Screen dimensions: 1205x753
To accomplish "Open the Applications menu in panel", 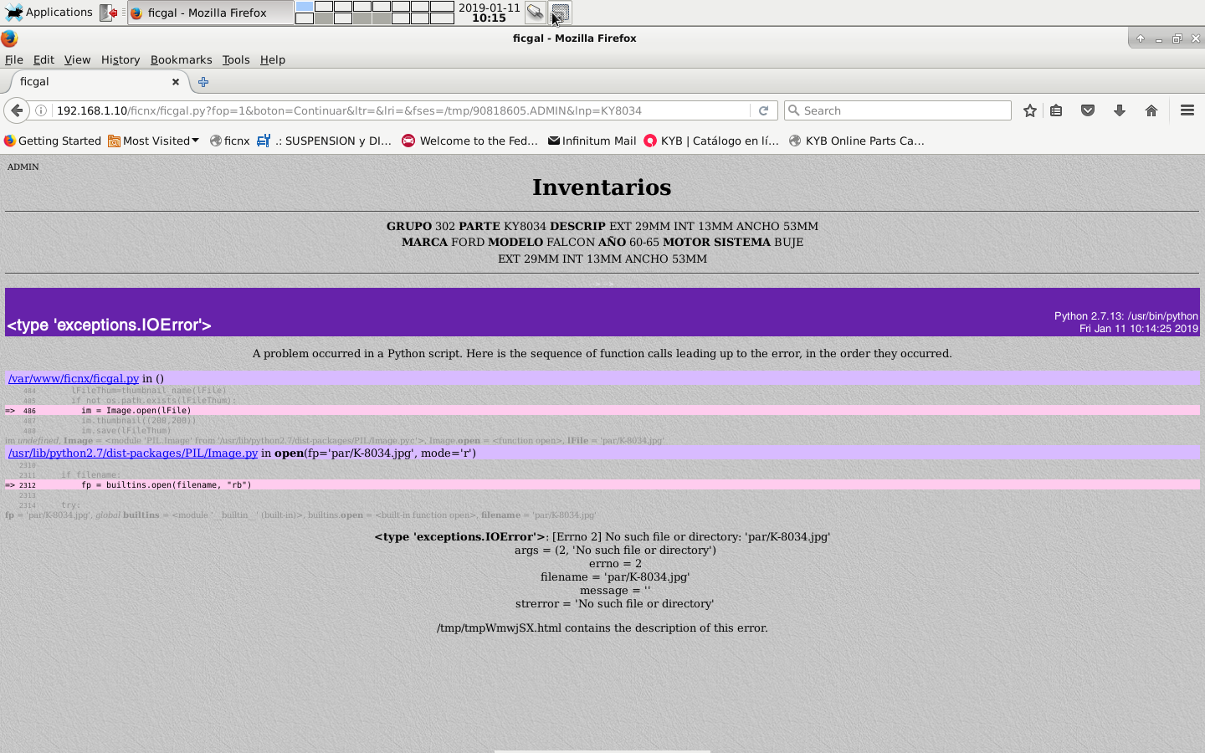I will click(49, 13).
